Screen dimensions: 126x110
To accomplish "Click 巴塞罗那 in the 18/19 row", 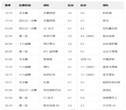I will pos(49,13).
